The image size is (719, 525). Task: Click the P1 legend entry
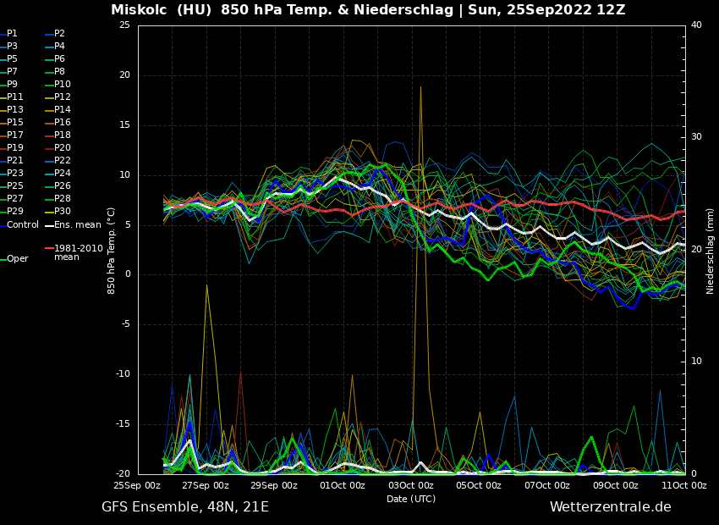click(x=12, y=34)
